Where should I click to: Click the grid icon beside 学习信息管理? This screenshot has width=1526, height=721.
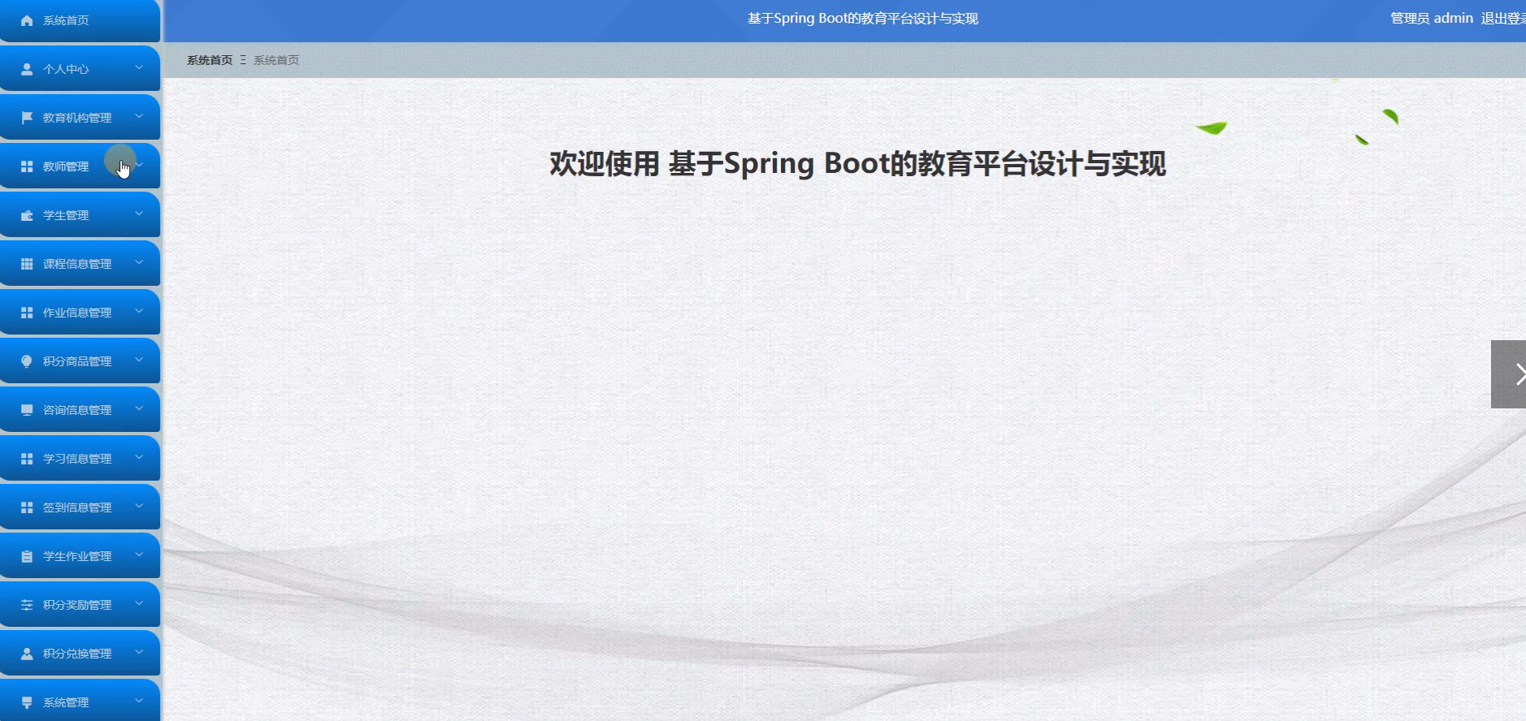(27, 459)
